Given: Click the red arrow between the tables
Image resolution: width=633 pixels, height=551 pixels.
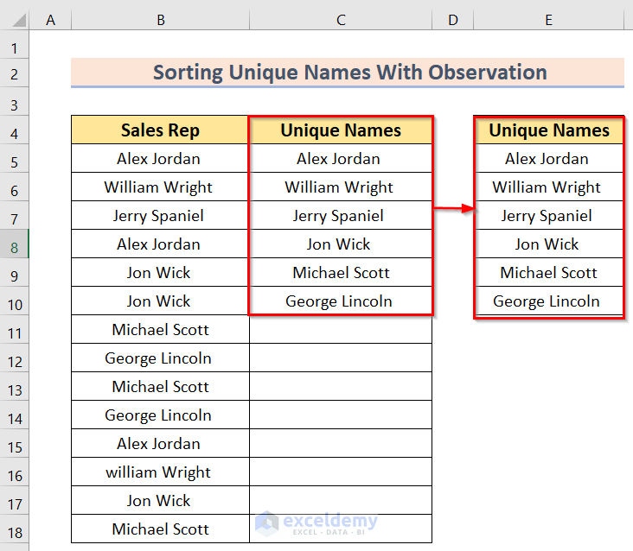Looking at the screenshot, I should click(x=452, y=208).
